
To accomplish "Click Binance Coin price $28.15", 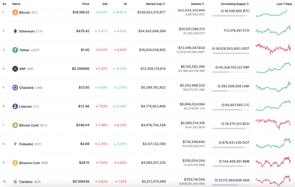I will point(84,163).
